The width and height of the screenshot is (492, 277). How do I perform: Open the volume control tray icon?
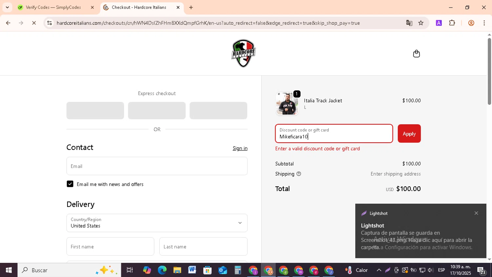point(431,270)
